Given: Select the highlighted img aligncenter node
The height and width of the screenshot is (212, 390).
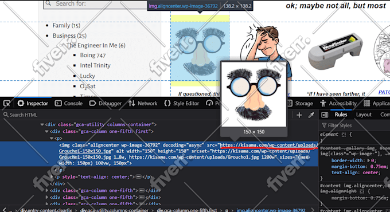Looking at the screenshot, I should (x=159, y=154).
